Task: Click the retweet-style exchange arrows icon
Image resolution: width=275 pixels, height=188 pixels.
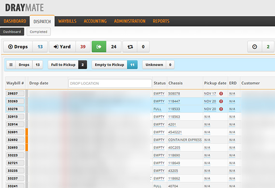Action: (130, 47)
